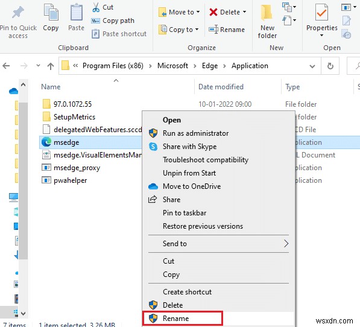Image resolution: width=360 pixels, height=327 pixels.
Task: Click Edge in the address breadcrumb
Action: pyautogui.click(x=210, y=66)
